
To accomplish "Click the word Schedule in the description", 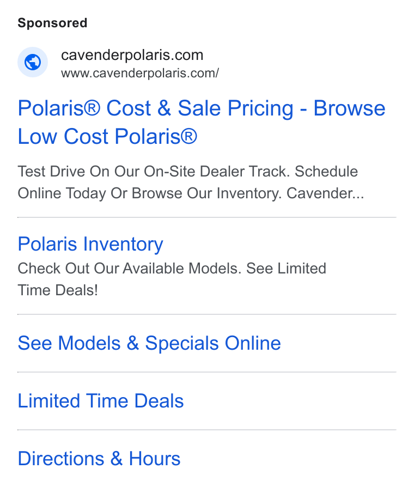I will pos(326,172).
